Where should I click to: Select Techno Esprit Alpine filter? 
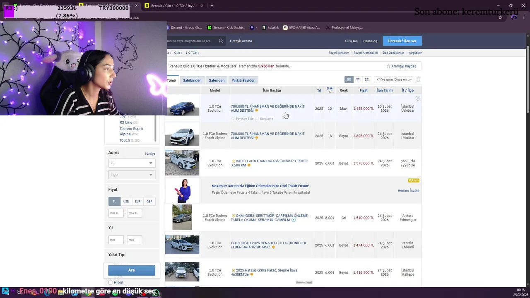click(131, 131)
